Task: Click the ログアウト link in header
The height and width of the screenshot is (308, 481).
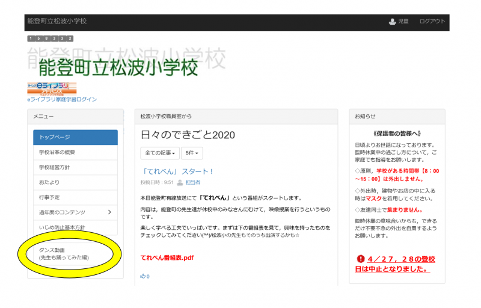Action: tap(432, 22)
